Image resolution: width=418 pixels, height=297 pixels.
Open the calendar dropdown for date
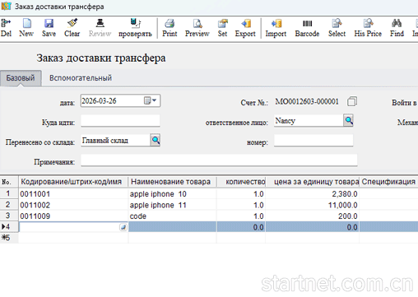[150, 100]
